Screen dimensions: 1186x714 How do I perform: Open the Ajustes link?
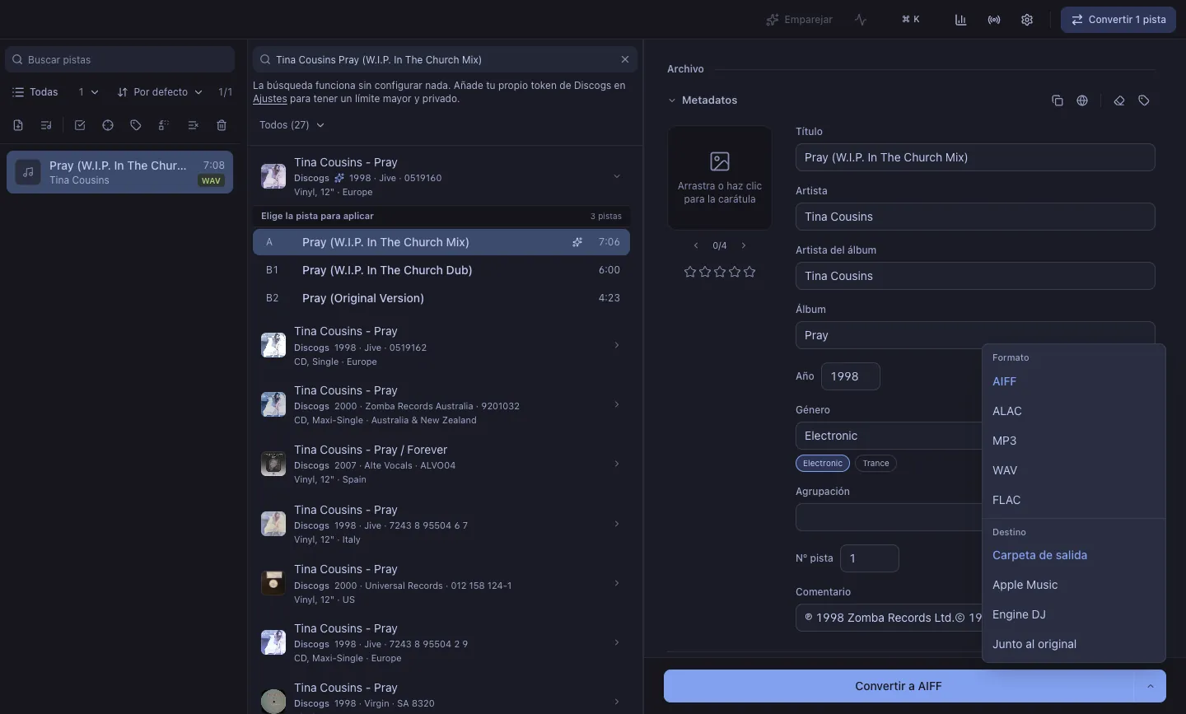pos(270,99)
